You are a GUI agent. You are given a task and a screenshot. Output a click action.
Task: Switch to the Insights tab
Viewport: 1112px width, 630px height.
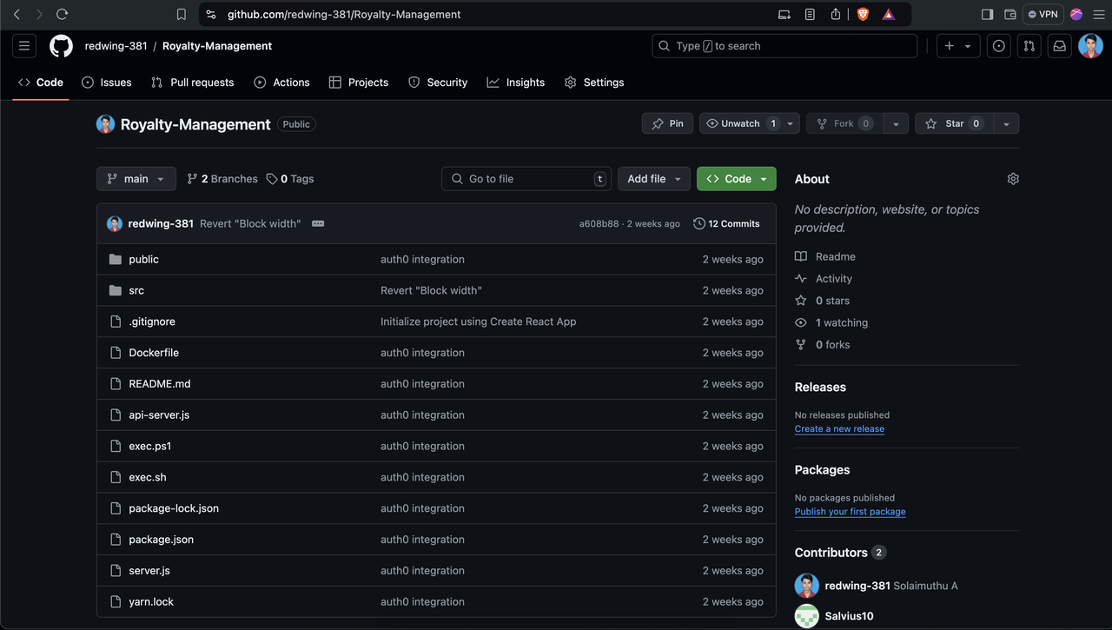(x=516, y=82)
